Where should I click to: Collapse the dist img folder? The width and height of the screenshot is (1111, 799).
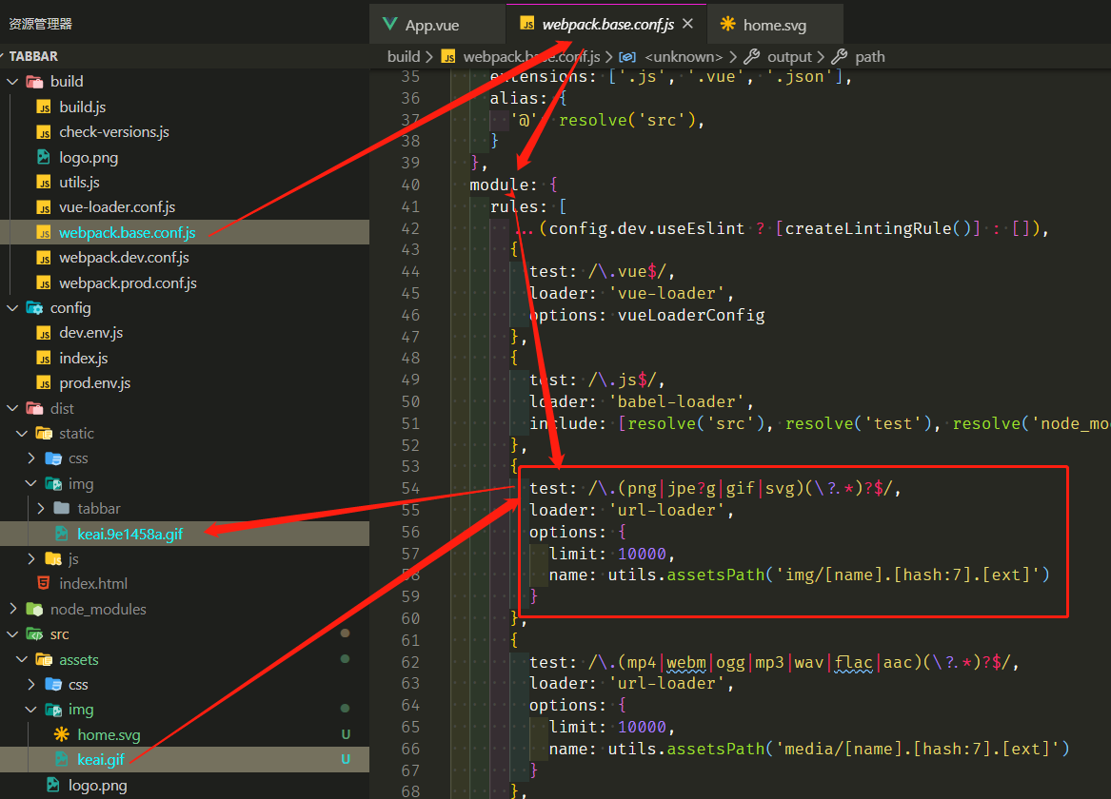[x=30, y=483]
